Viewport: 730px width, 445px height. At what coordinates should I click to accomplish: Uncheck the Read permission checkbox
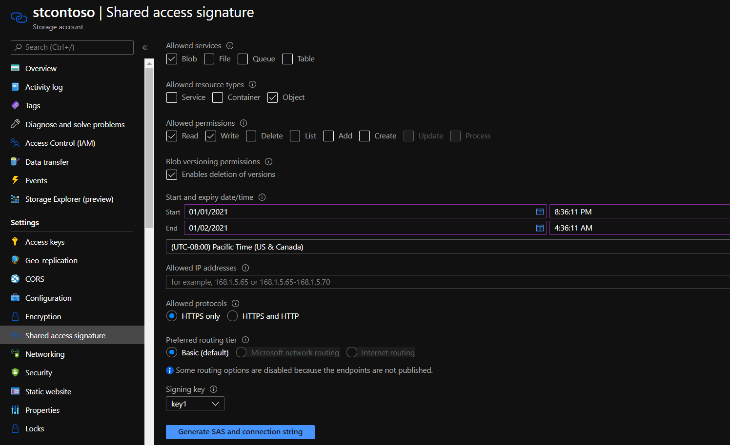(x=172, y=136)
